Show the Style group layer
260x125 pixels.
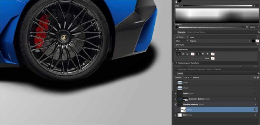[255, 94]
